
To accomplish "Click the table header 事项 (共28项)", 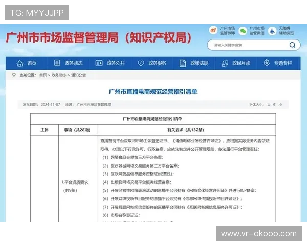I will [77, 130].
